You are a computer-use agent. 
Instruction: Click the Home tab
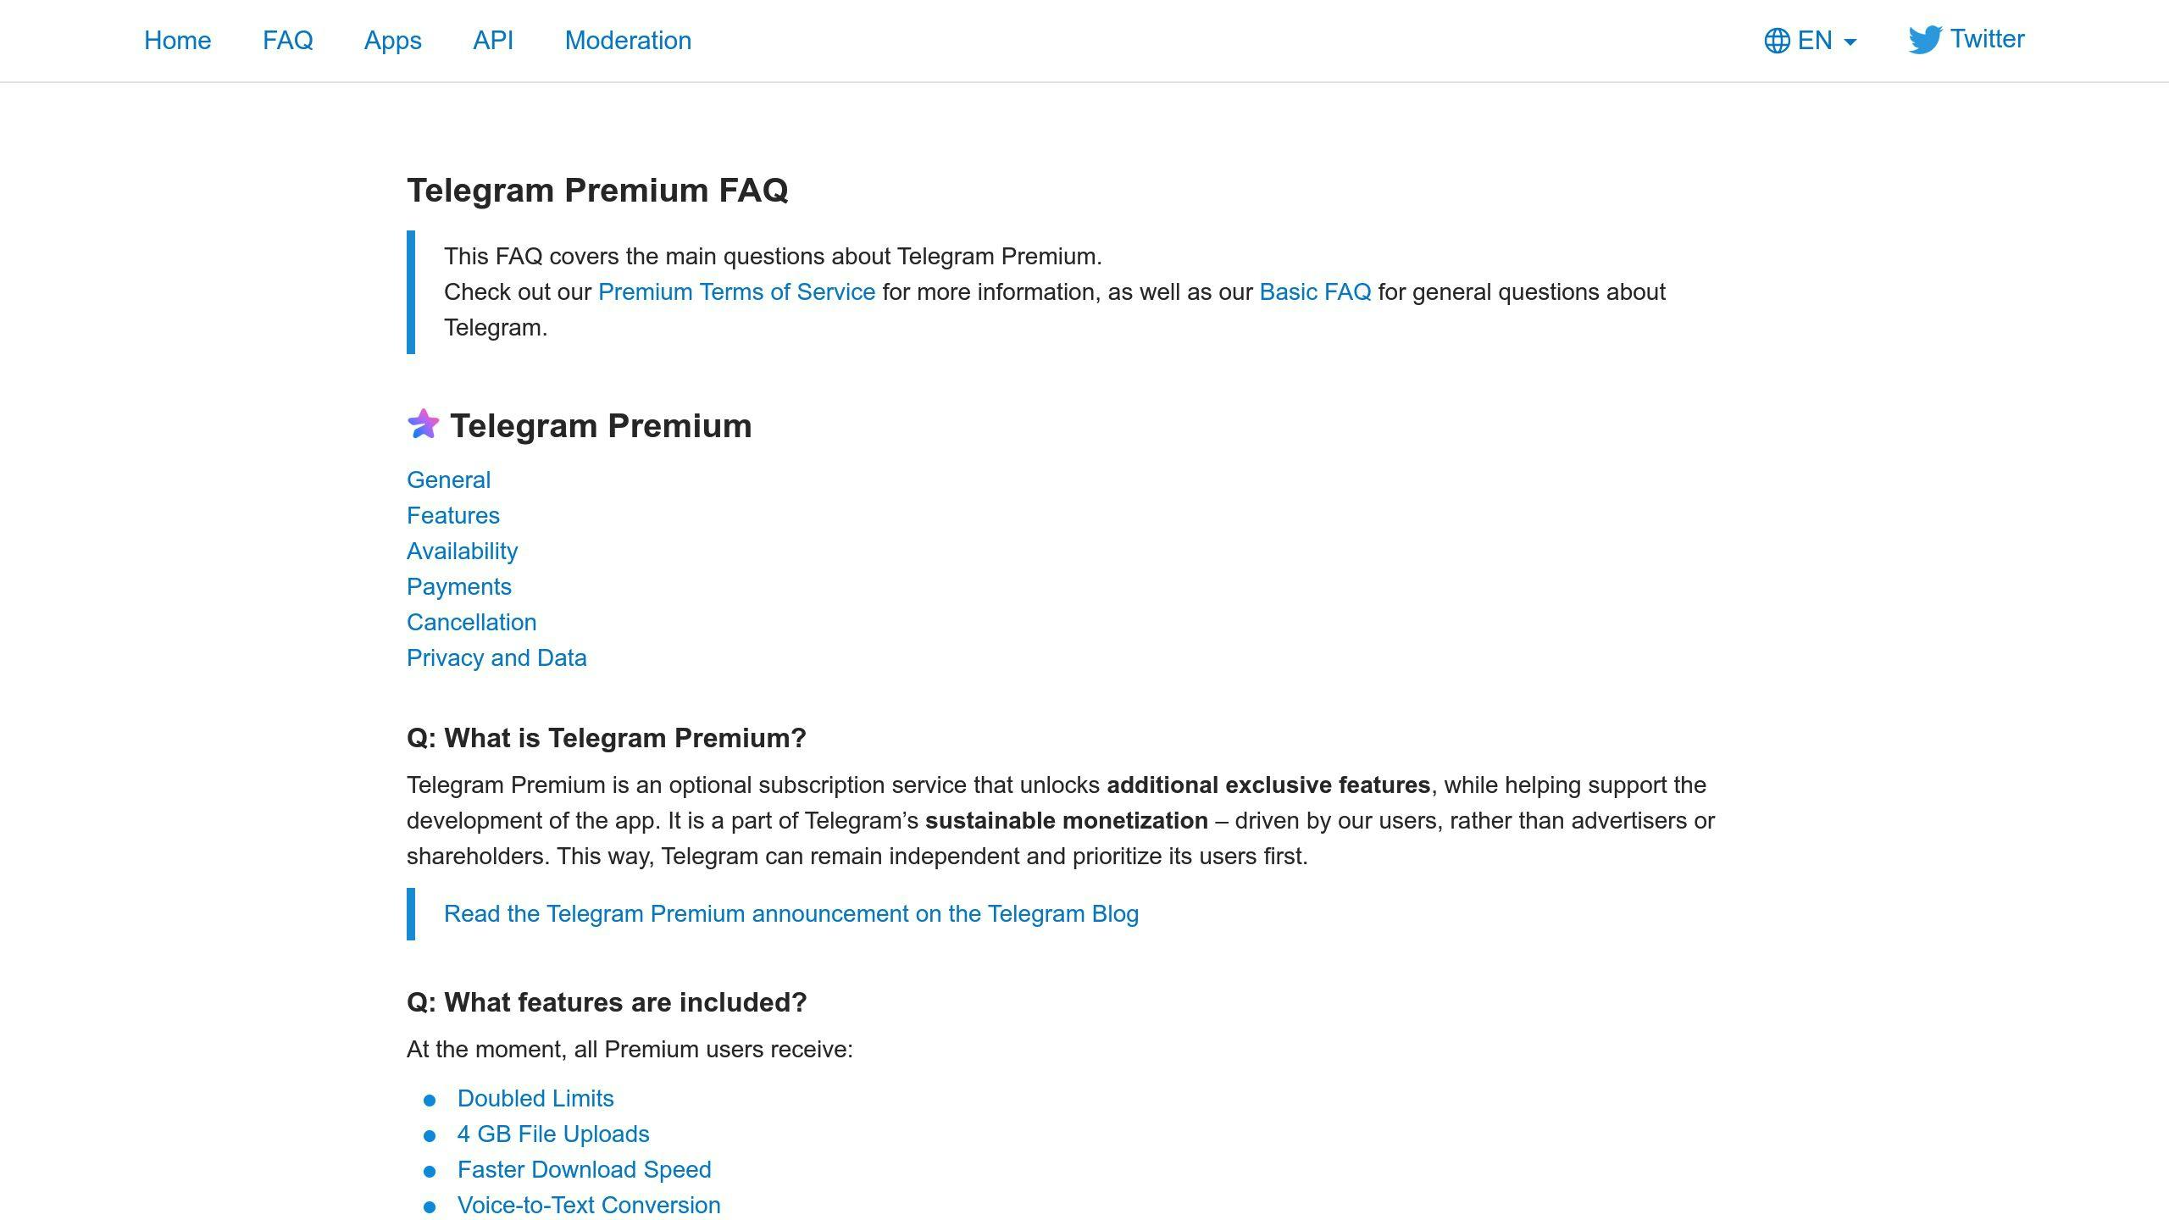tap(177, 40)
